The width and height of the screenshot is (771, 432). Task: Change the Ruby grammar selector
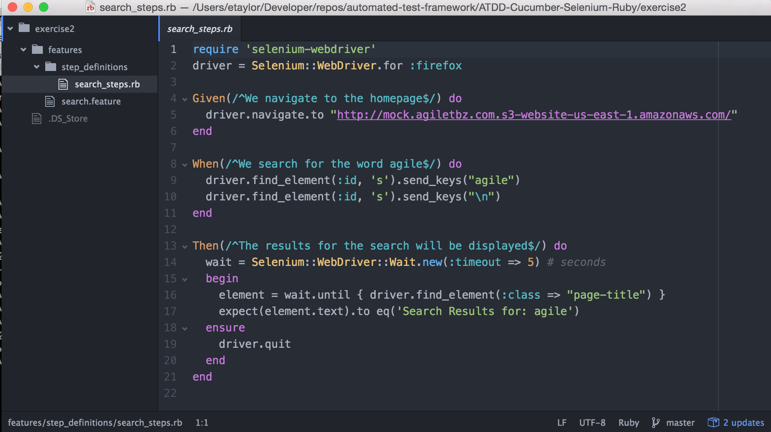628,423
